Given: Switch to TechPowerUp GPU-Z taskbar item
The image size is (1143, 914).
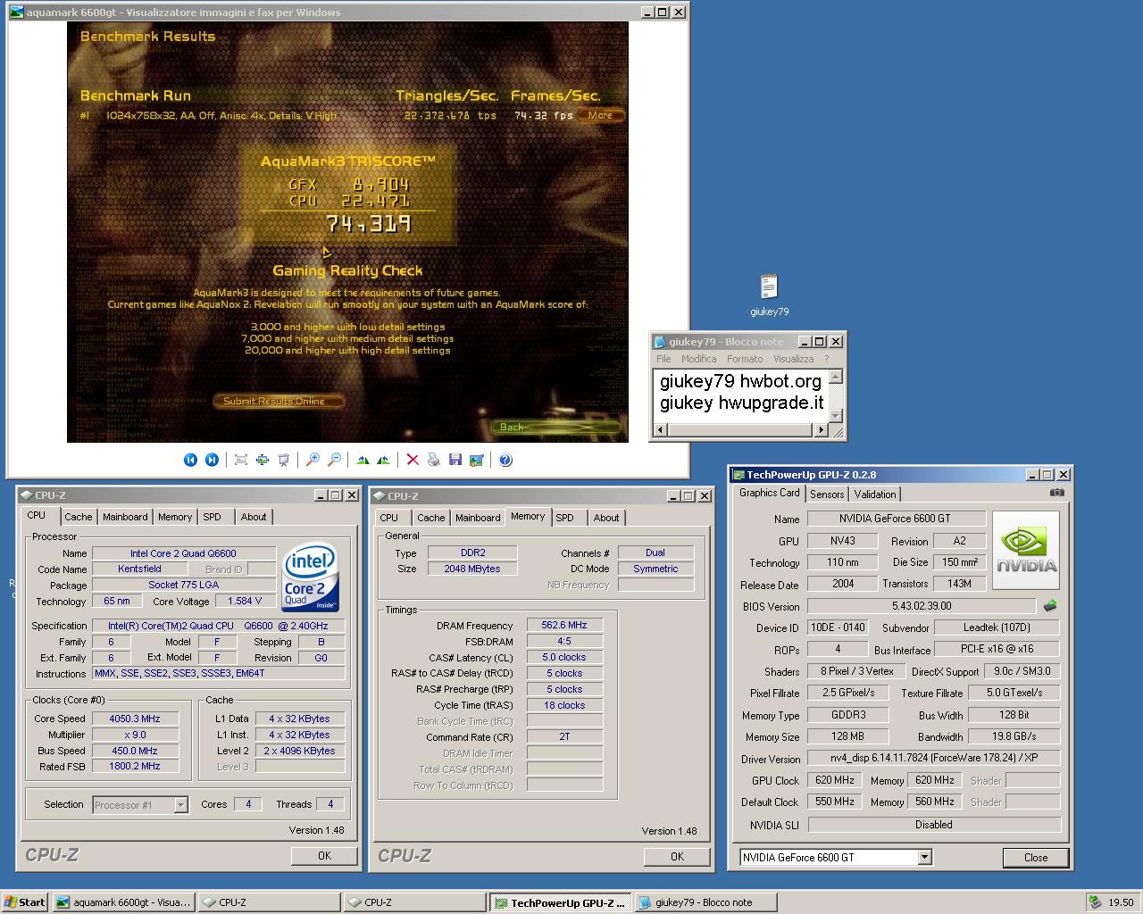Looking at the screenshot, I should pyautogui.click(x=561, y=902).
